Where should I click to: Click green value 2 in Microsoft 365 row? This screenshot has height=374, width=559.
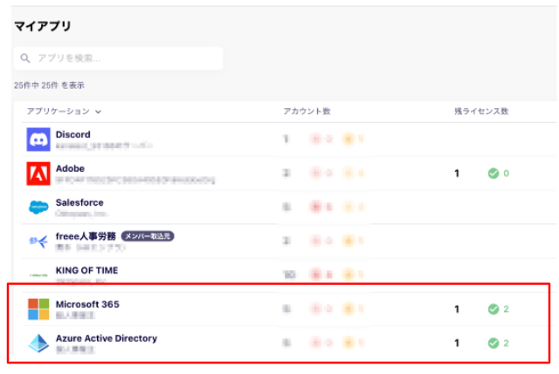tap(507, 309)
